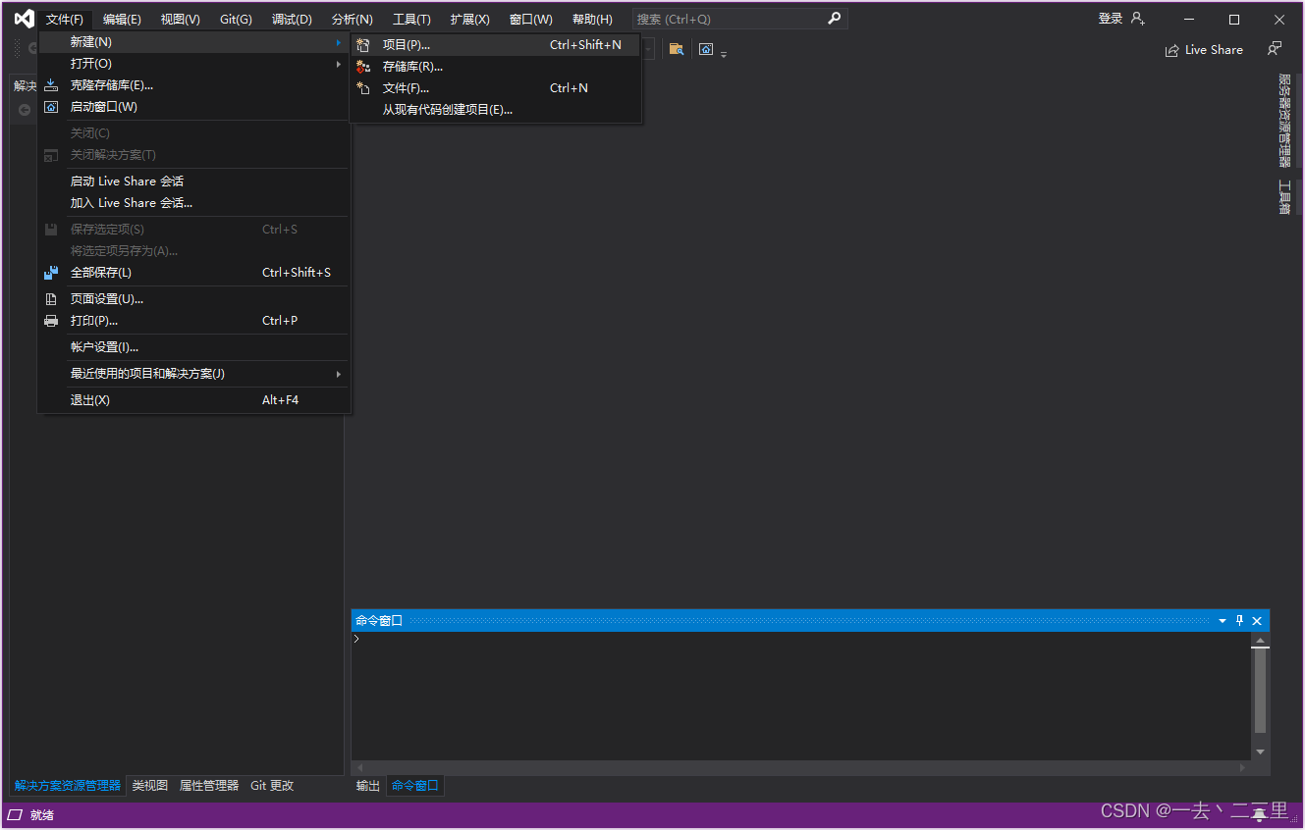This screenshot has height=830, width=1305.
Task: Click the 命令窗口 vertical scrollbar down arrow
Action: (1261, 752)
